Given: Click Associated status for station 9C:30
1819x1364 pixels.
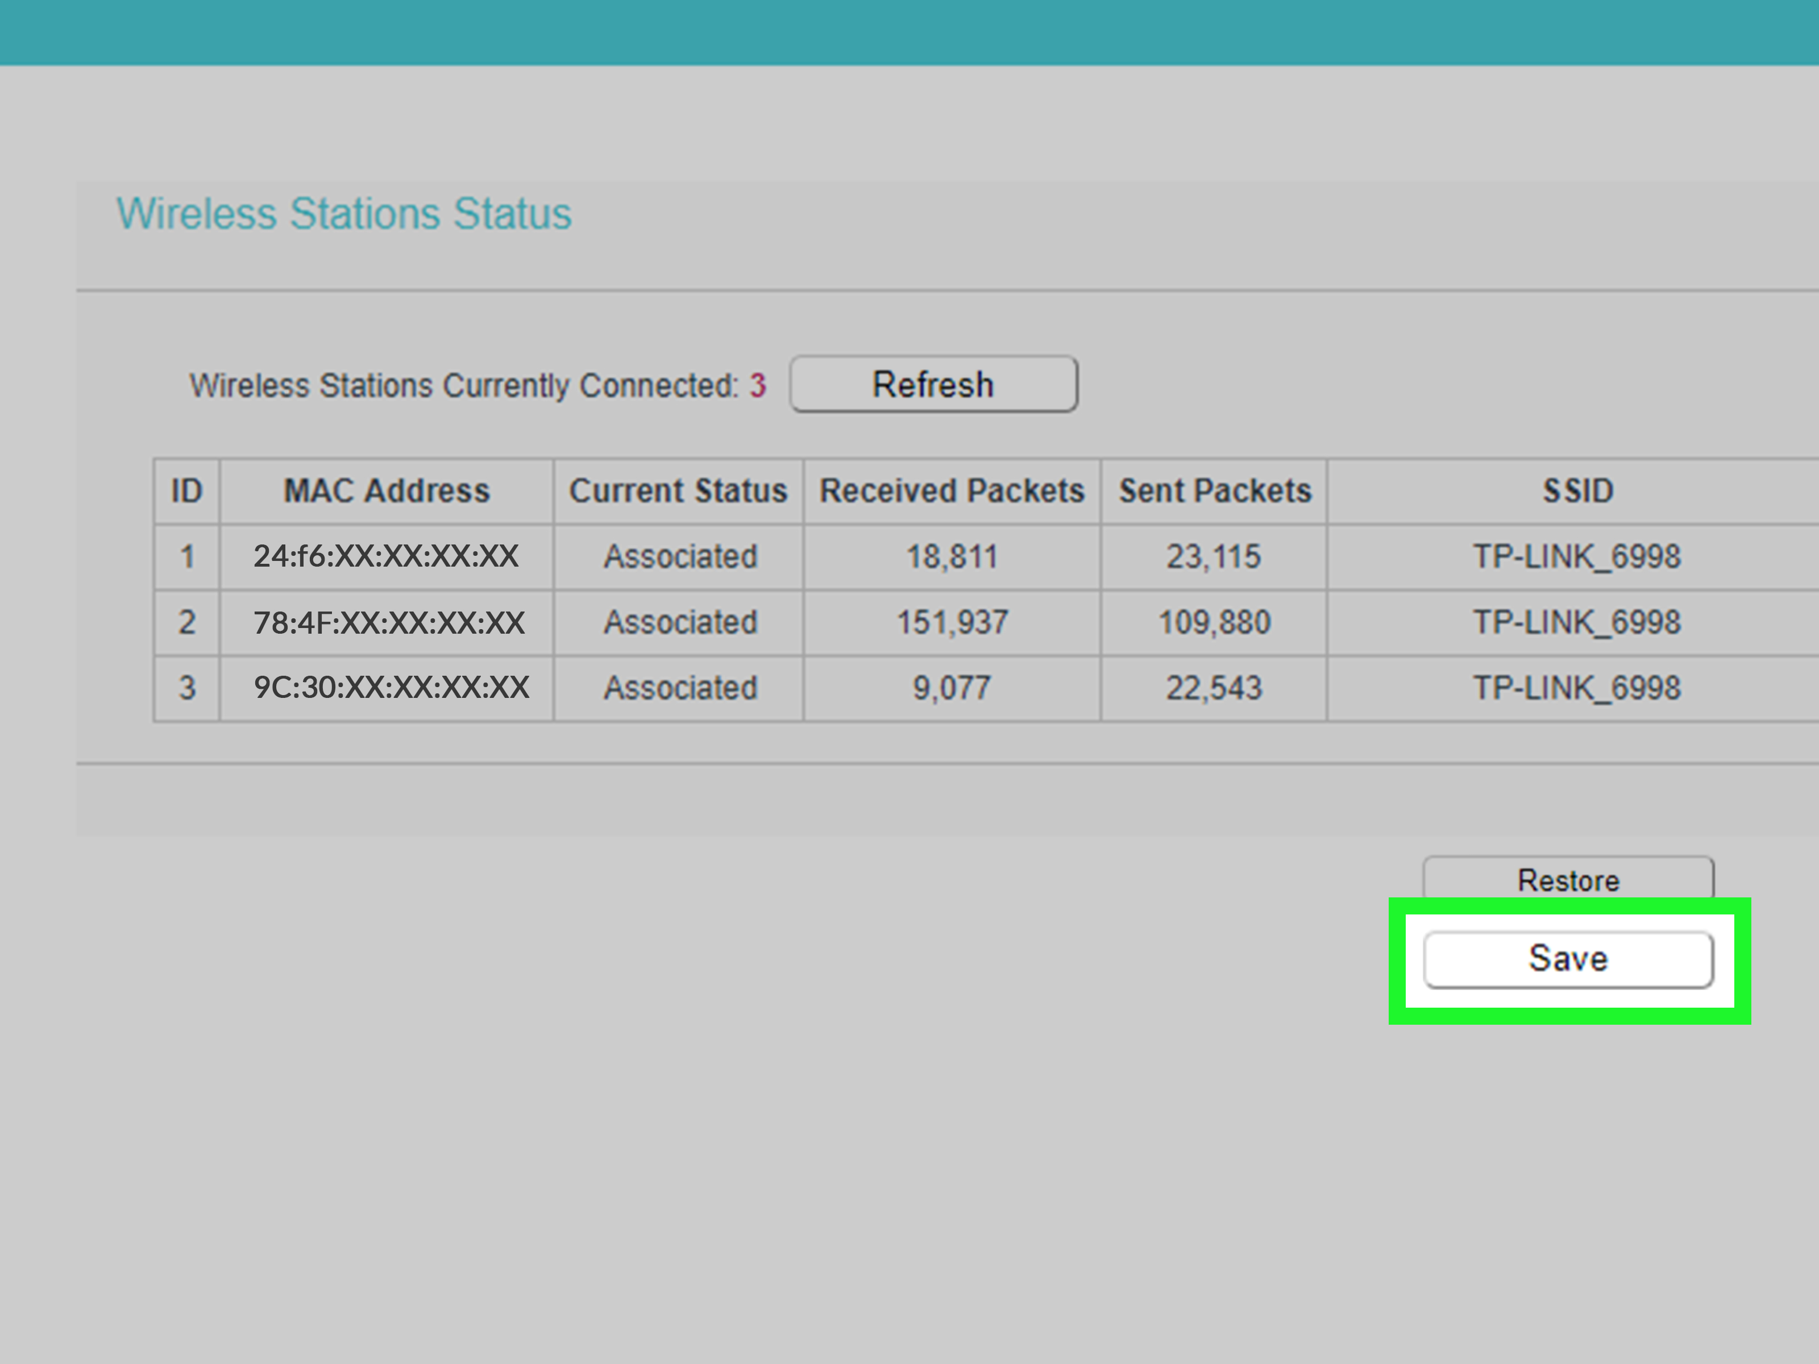Looking at the screenshot, I should point(680,687).
